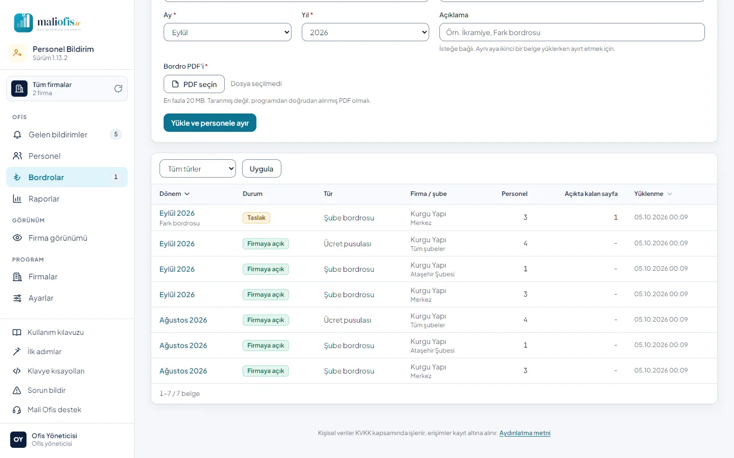Refresh firms with the circular arrow icon
734x458 pixels.
[x=118, y=89]
